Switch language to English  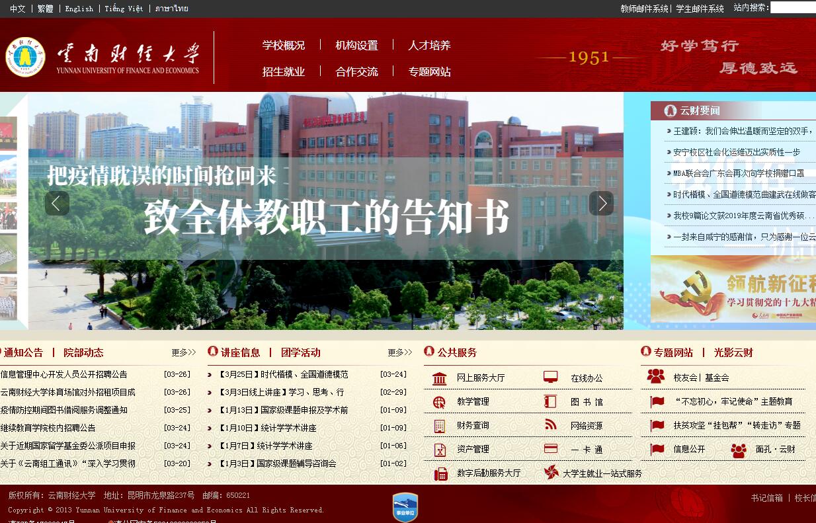coord(79,9)
